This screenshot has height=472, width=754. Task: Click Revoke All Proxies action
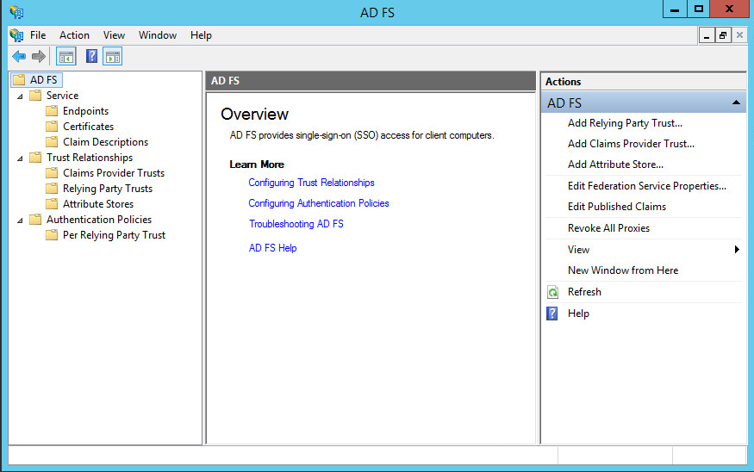click(x=608, y=228)
